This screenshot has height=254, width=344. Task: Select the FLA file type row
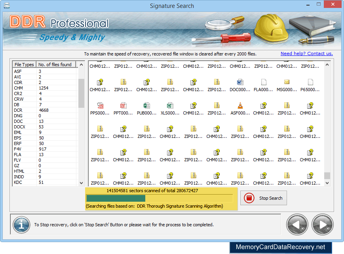pyautogui.click(x=45, y=155)
